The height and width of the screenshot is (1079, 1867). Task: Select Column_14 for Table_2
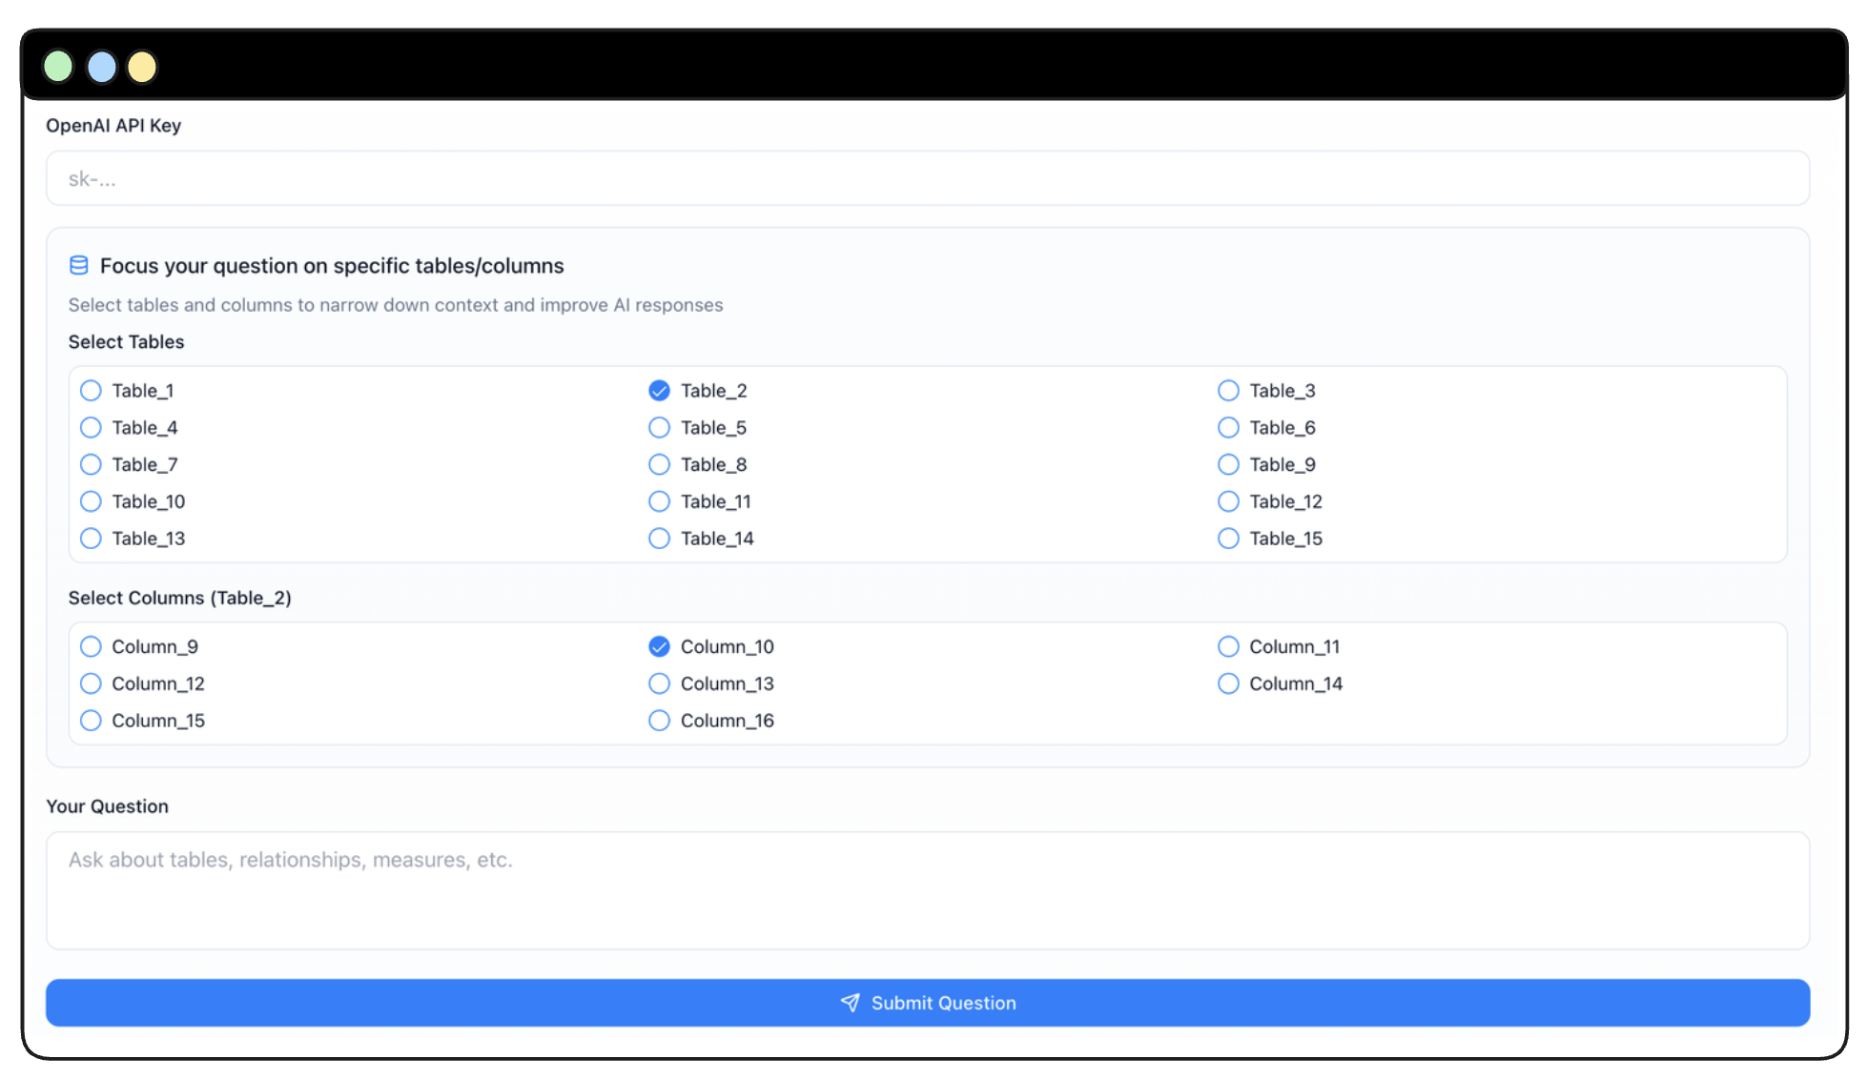[x=1228, y=683]
